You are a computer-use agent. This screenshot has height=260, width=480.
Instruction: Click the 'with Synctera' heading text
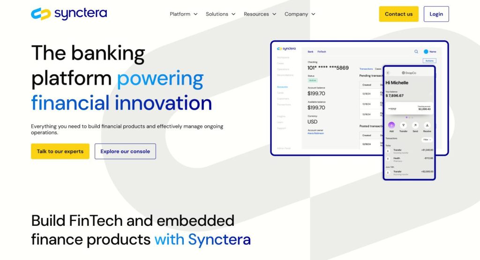coord(202,239)
